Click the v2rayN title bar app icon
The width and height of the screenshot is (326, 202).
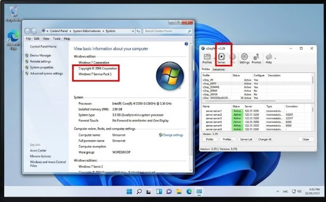point(203,48)
